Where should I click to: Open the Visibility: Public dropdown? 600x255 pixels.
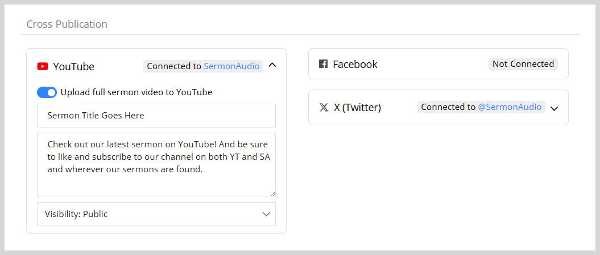click(156, 214)
